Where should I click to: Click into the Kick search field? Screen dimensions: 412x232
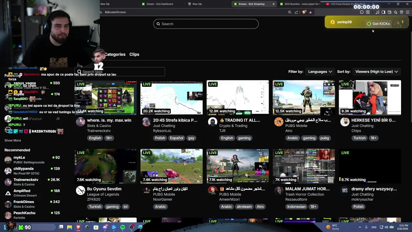[x=206, y=24]
